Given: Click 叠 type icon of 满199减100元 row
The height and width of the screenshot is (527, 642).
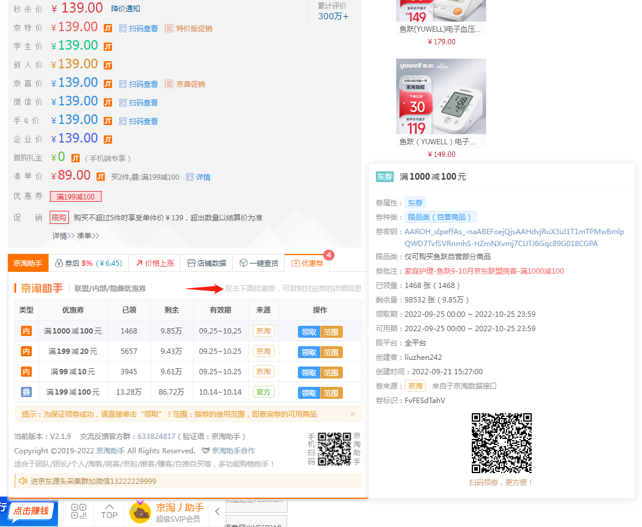Looking at the screenshot, I should tap(26, 392).
